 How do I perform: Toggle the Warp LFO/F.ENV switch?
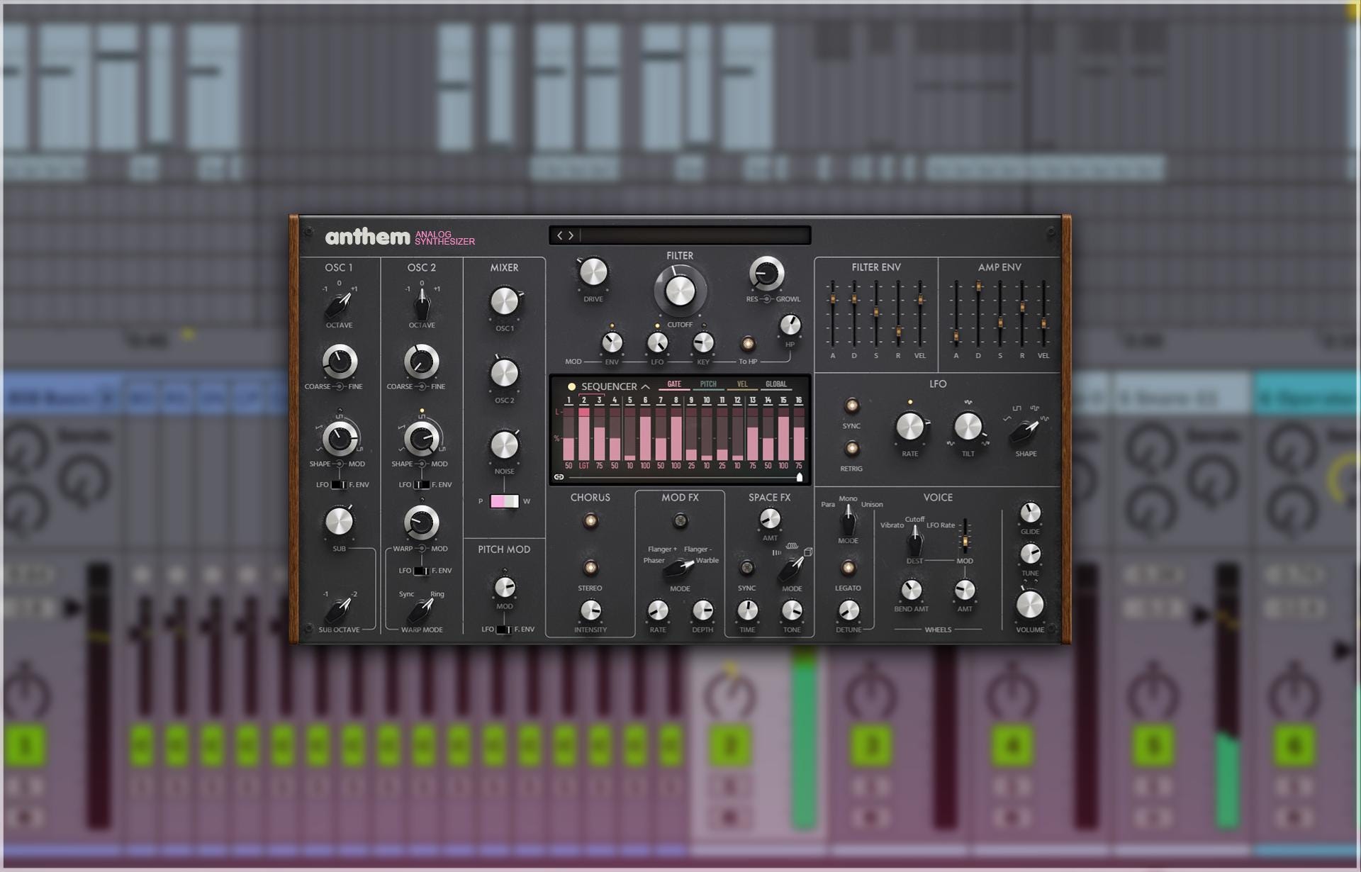421,571
